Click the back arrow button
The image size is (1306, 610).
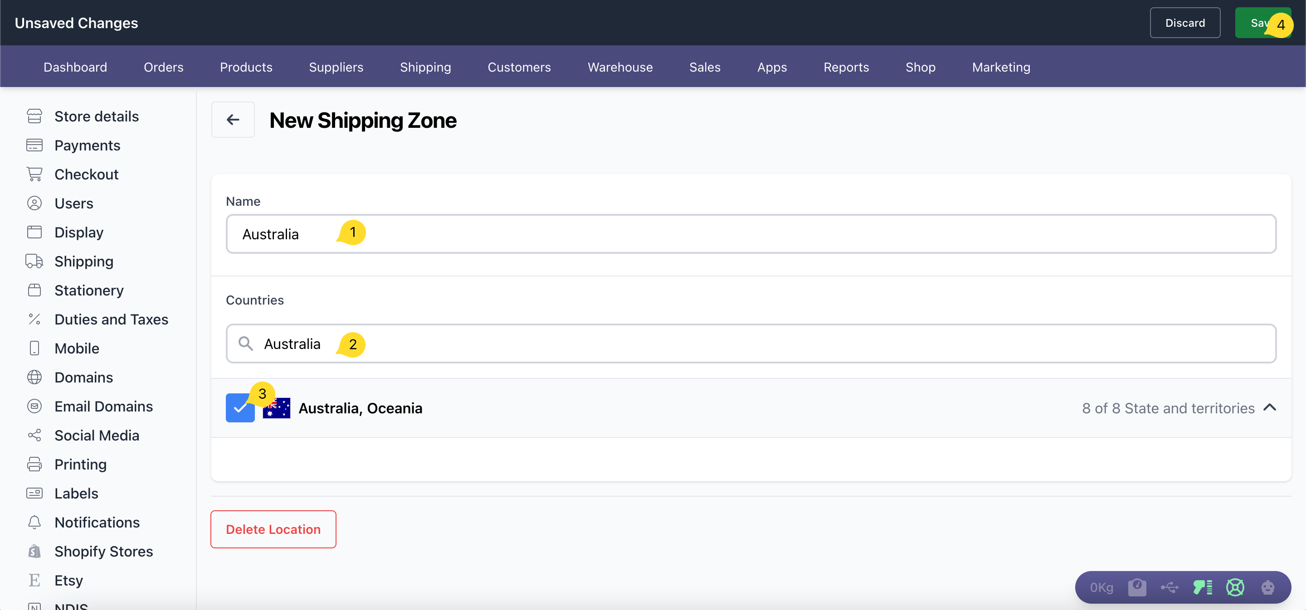(233, 120)
